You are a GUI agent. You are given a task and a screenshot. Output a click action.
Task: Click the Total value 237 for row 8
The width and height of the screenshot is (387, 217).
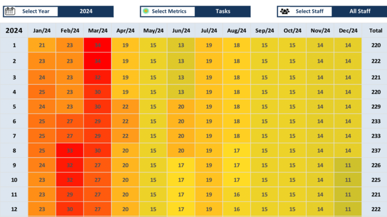pos(375,150)
